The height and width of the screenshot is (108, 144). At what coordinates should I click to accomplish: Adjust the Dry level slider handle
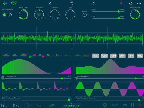pyautogui.click(x=118, y=12)
